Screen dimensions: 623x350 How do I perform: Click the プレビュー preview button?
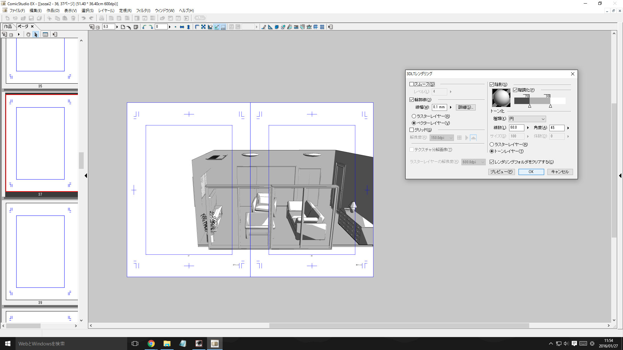click(501, 172)
